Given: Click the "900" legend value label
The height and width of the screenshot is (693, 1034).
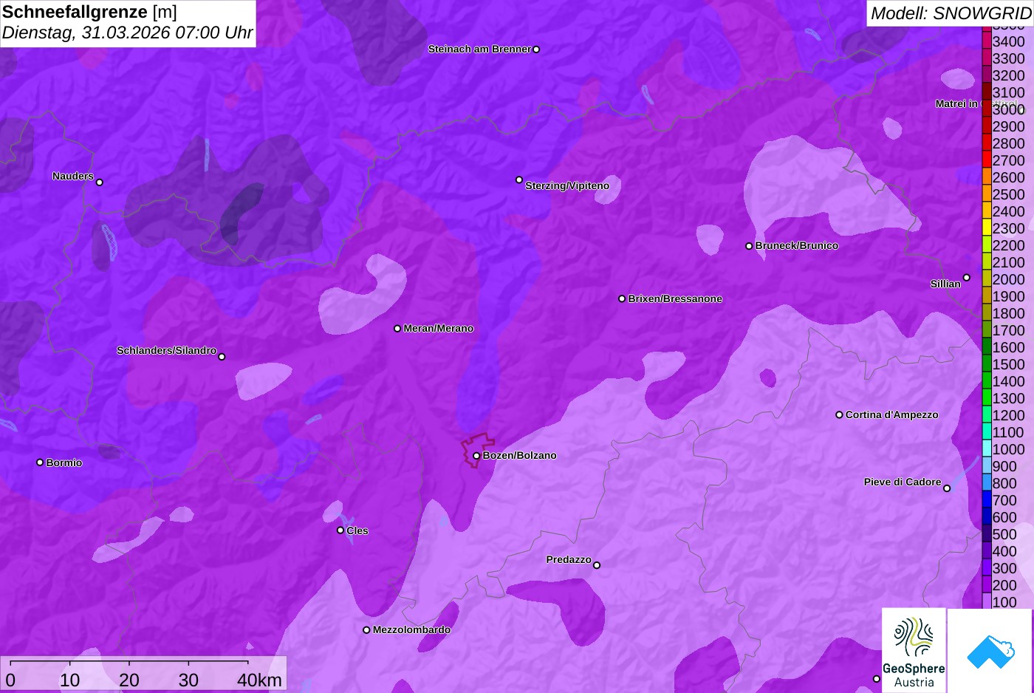Looking at the screenshot, I should [1004, 466].
